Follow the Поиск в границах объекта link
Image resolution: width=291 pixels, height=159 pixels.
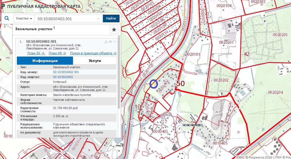coord(93,53)
